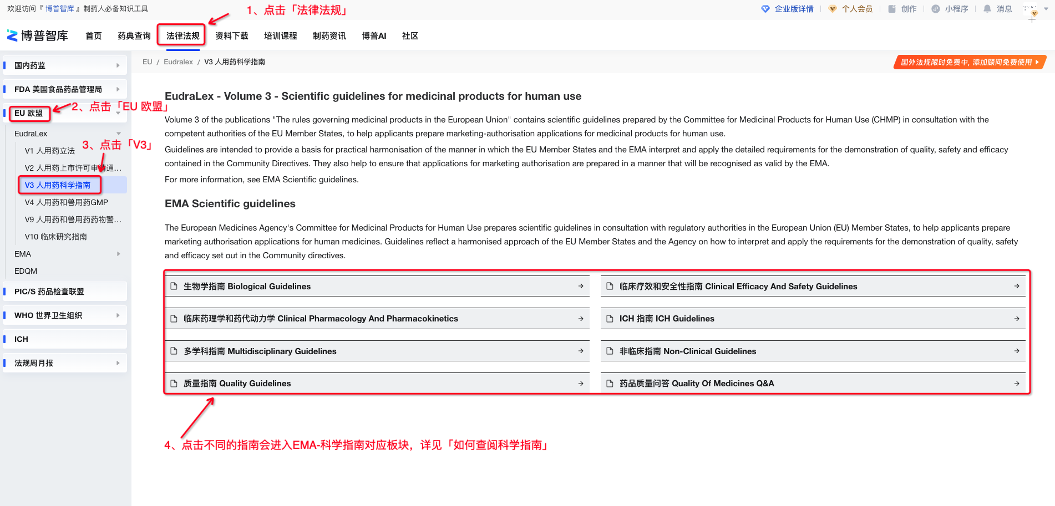Click arrow icon on 质量指南 Quality Guidelines row
This screenshot has height=506, width=1055.
581,384
